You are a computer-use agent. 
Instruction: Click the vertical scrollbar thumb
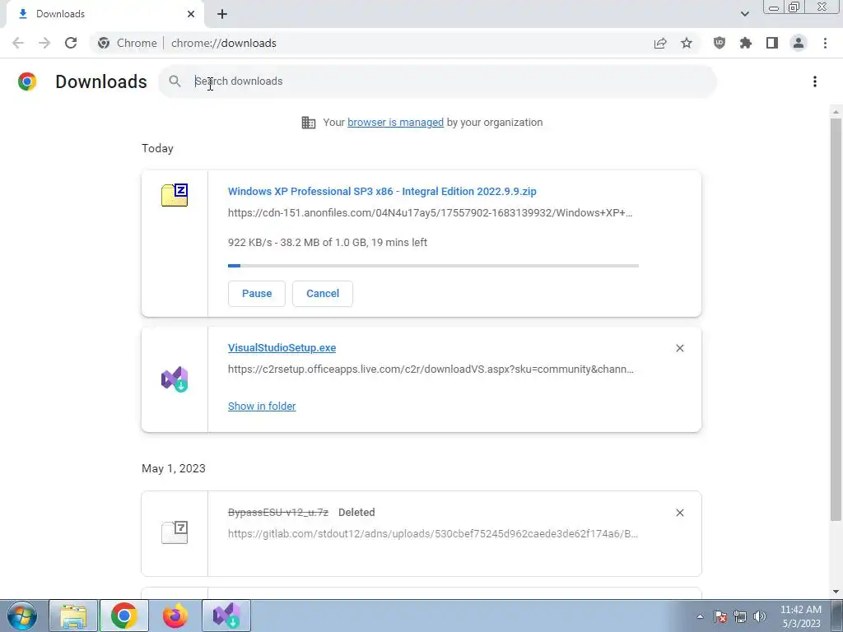[x=836, y=320]
